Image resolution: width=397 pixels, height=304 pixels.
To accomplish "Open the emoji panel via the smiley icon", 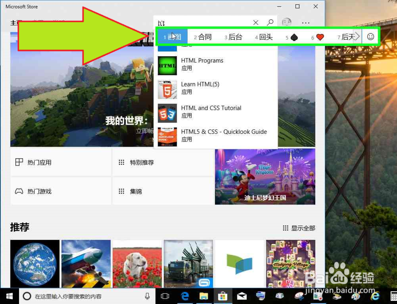I will 370,36.
